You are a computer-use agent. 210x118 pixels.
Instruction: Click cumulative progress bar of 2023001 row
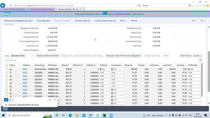(x=117, y=90)
